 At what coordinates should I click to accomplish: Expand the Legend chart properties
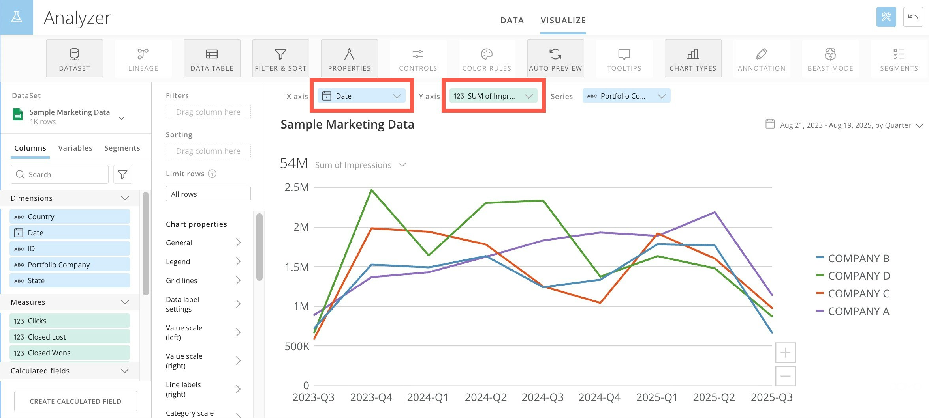(203, 261)
